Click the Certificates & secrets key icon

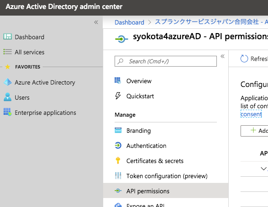(x=118, y=160)
